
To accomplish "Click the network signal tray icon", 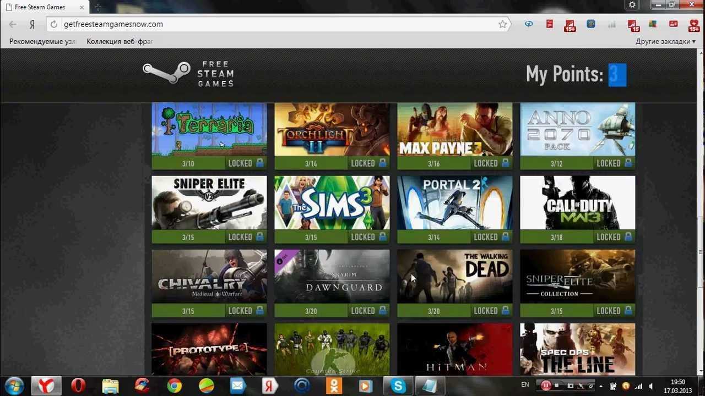I will (639, 386).
